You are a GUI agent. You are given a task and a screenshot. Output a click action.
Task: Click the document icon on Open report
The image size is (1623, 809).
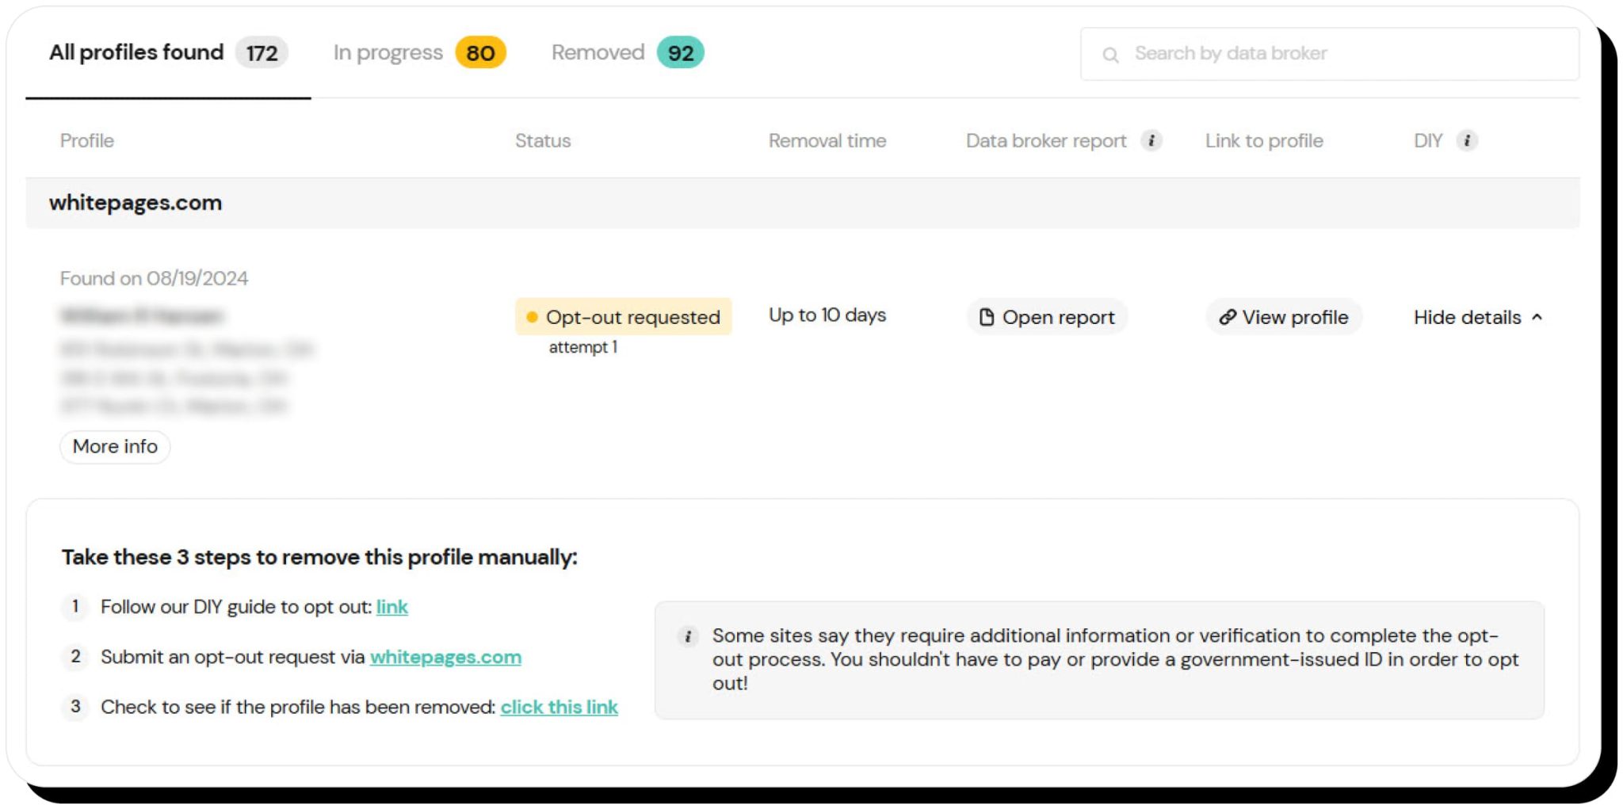pos(987,317)
